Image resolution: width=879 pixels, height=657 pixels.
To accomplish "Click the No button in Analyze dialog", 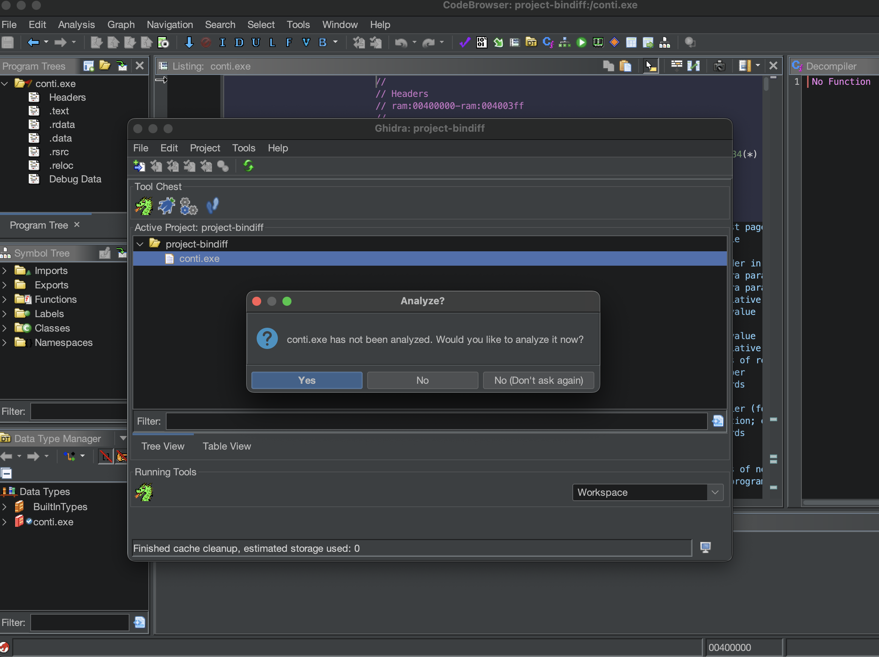I will (x=422, y=380).
